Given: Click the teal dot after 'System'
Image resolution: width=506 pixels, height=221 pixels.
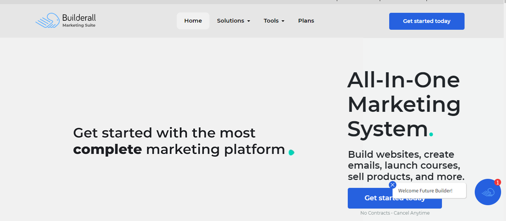Looking at the screenshot, I should point(431,134).
